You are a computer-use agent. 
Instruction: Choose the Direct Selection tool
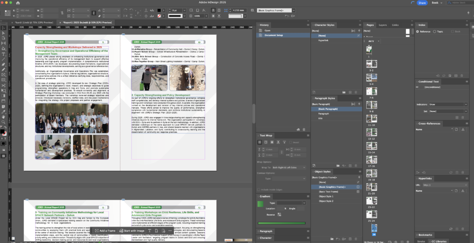click(x=3, y=33)
